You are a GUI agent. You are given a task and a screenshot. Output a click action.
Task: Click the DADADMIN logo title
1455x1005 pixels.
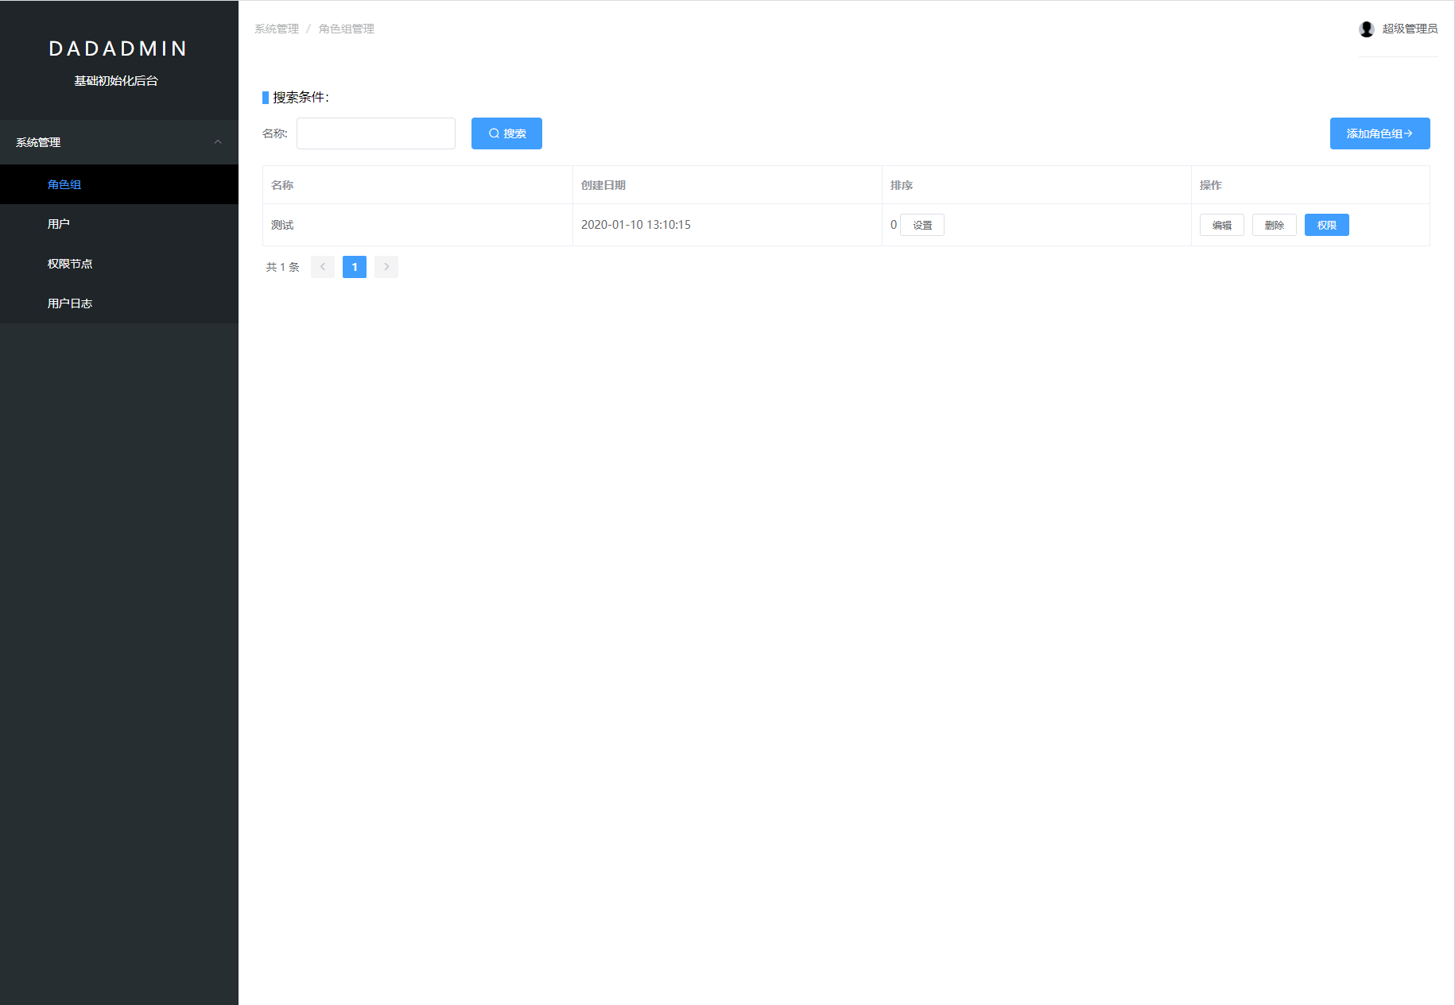click(x=118, y=48)
